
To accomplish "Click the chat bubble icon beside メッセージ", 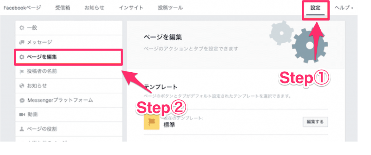I will click(x=22, y=43).
